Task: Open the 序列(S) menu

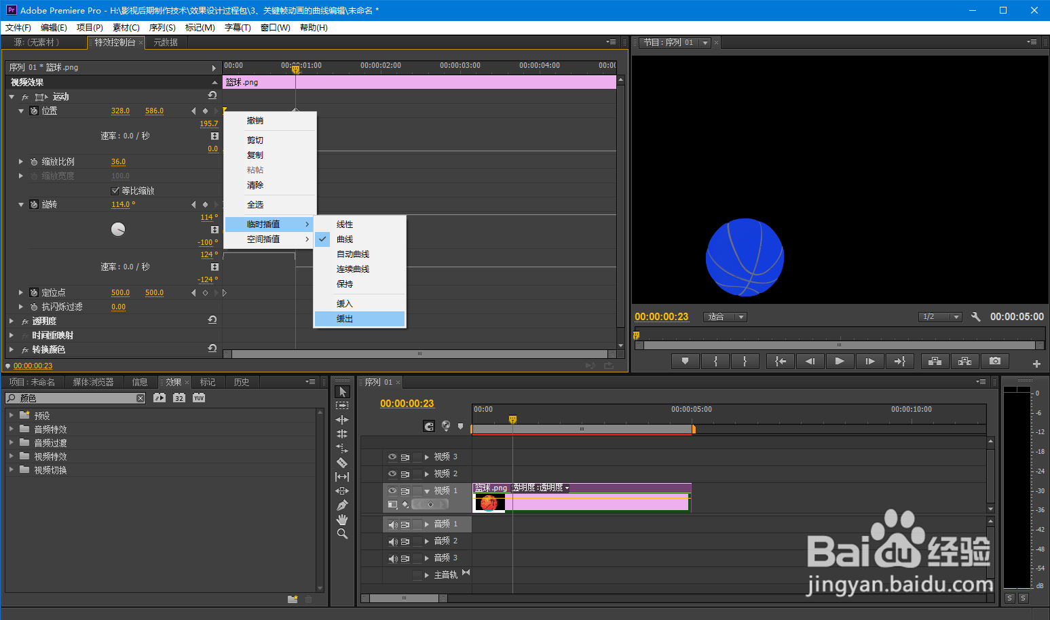Action: coord(162,28)
